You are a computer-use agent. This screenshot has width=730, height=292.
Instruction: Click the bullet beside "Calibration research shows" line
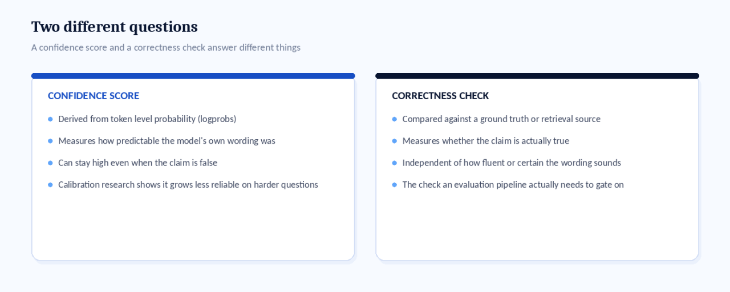tap(50, 185)
